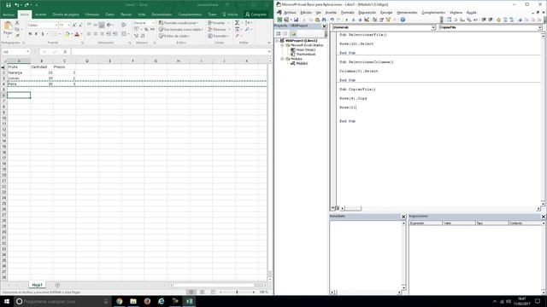Open the Archivo tab in Excel

click(9, 14)
